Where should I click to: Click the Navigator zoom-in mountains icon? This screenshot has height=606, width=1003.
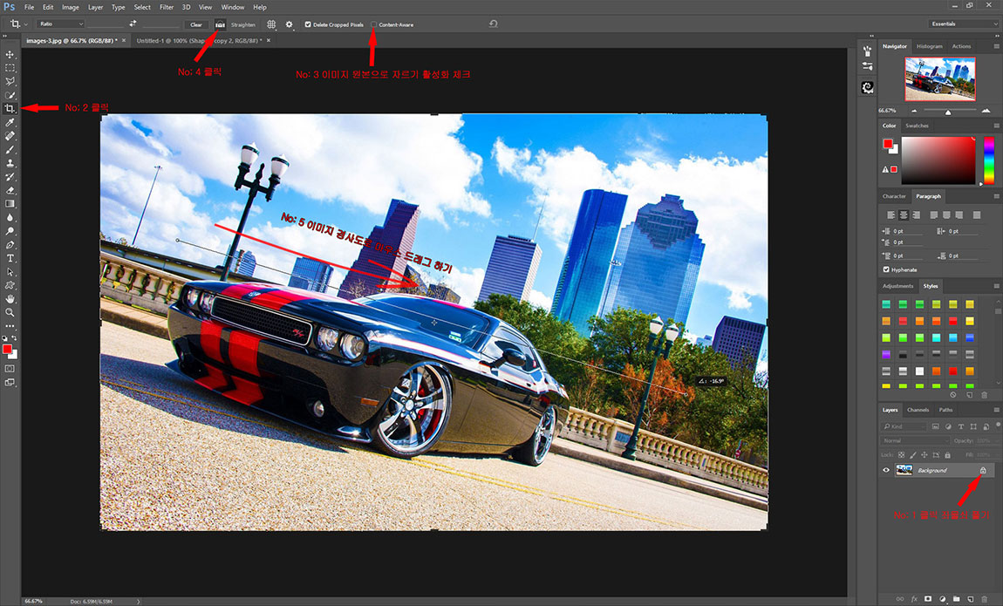(986, 111)
